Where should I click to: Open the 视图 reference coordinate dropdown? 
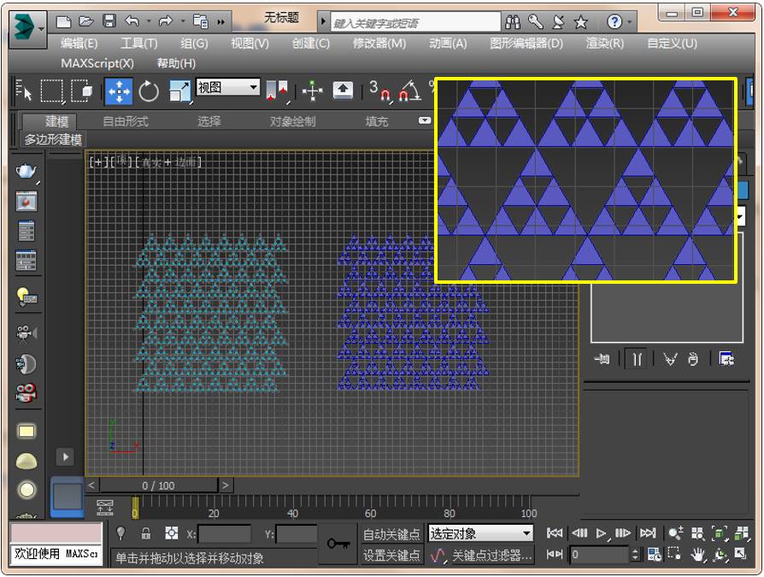pos(227,88)
